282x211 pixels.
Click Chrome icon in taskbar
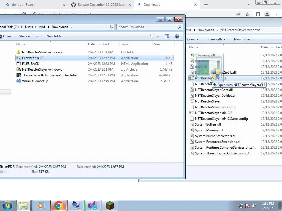(58, 206)
